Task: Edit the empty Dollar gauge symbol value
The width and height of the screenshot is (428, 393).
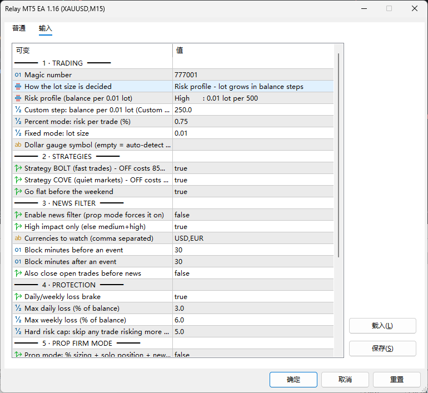Action: pyautogui.click(x=253, y=145)
